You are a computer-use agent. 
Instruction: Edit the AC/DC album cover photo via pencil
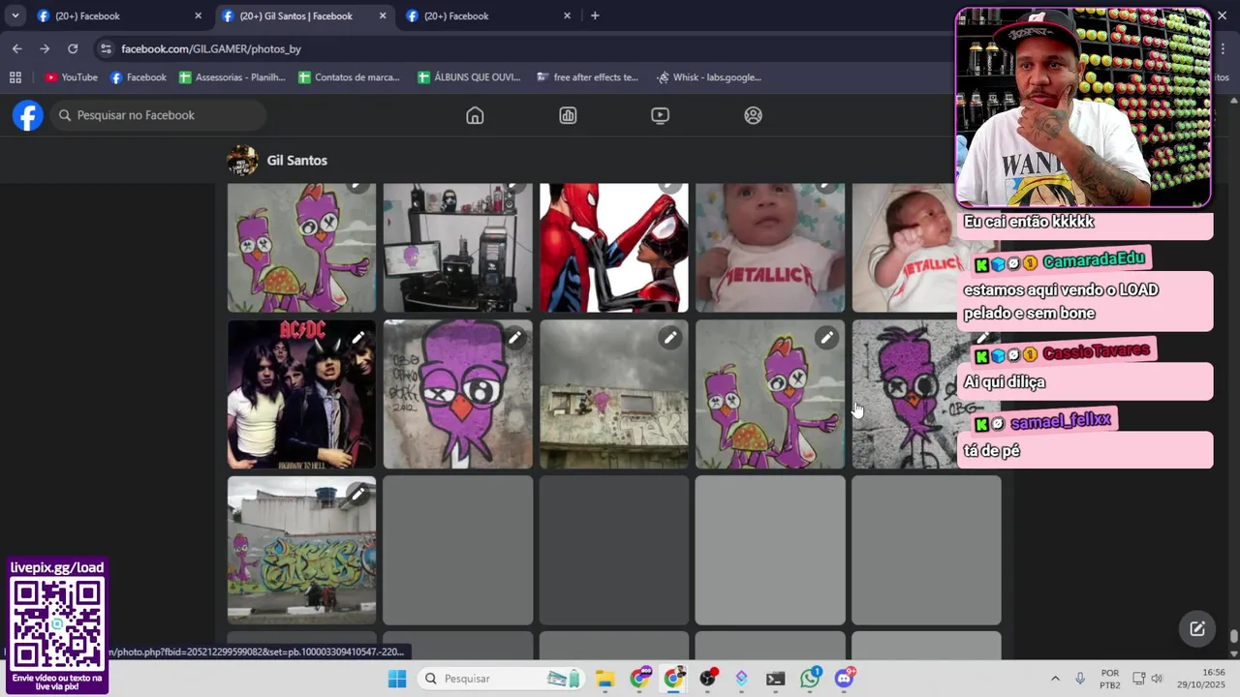coord(358,338)
